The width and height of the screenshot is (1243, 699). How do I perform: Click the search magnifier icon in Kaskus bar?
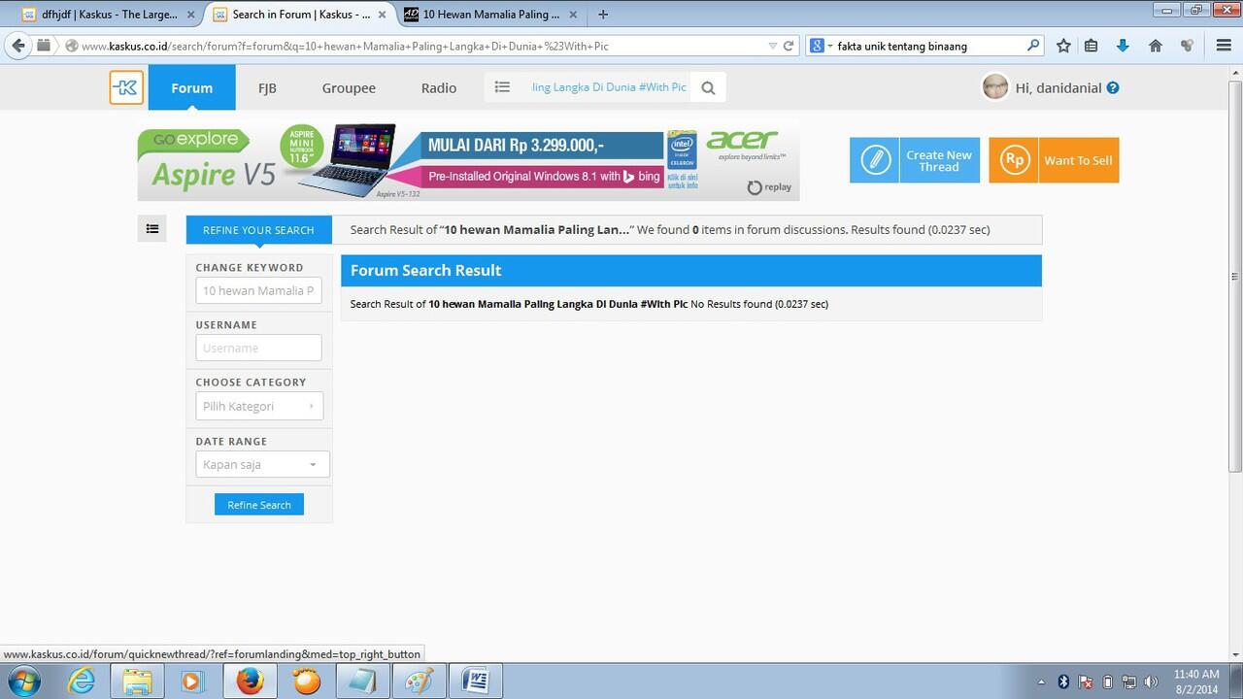coord(708,88)
